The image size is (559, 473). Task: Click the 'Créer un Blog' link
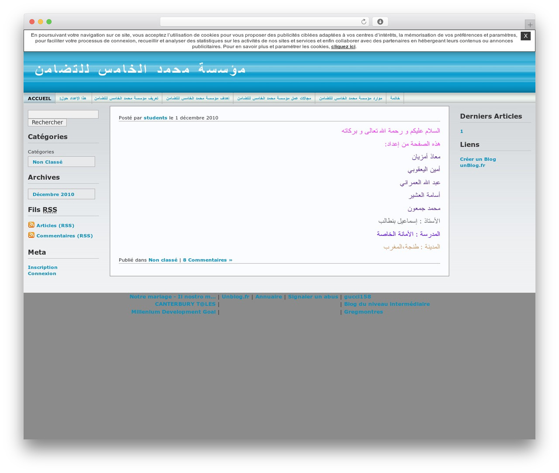(478, 159)
